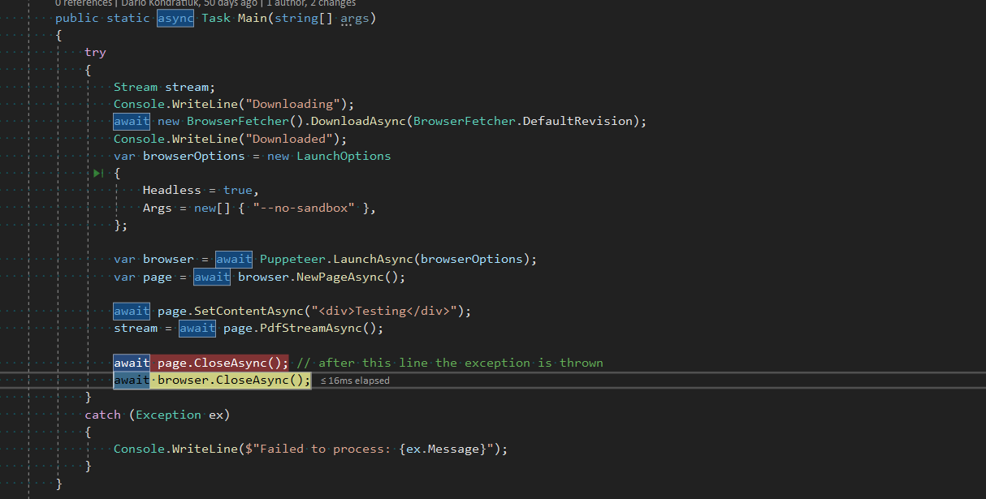Click the highlighted async keyword in Main signature

(175, 18)
